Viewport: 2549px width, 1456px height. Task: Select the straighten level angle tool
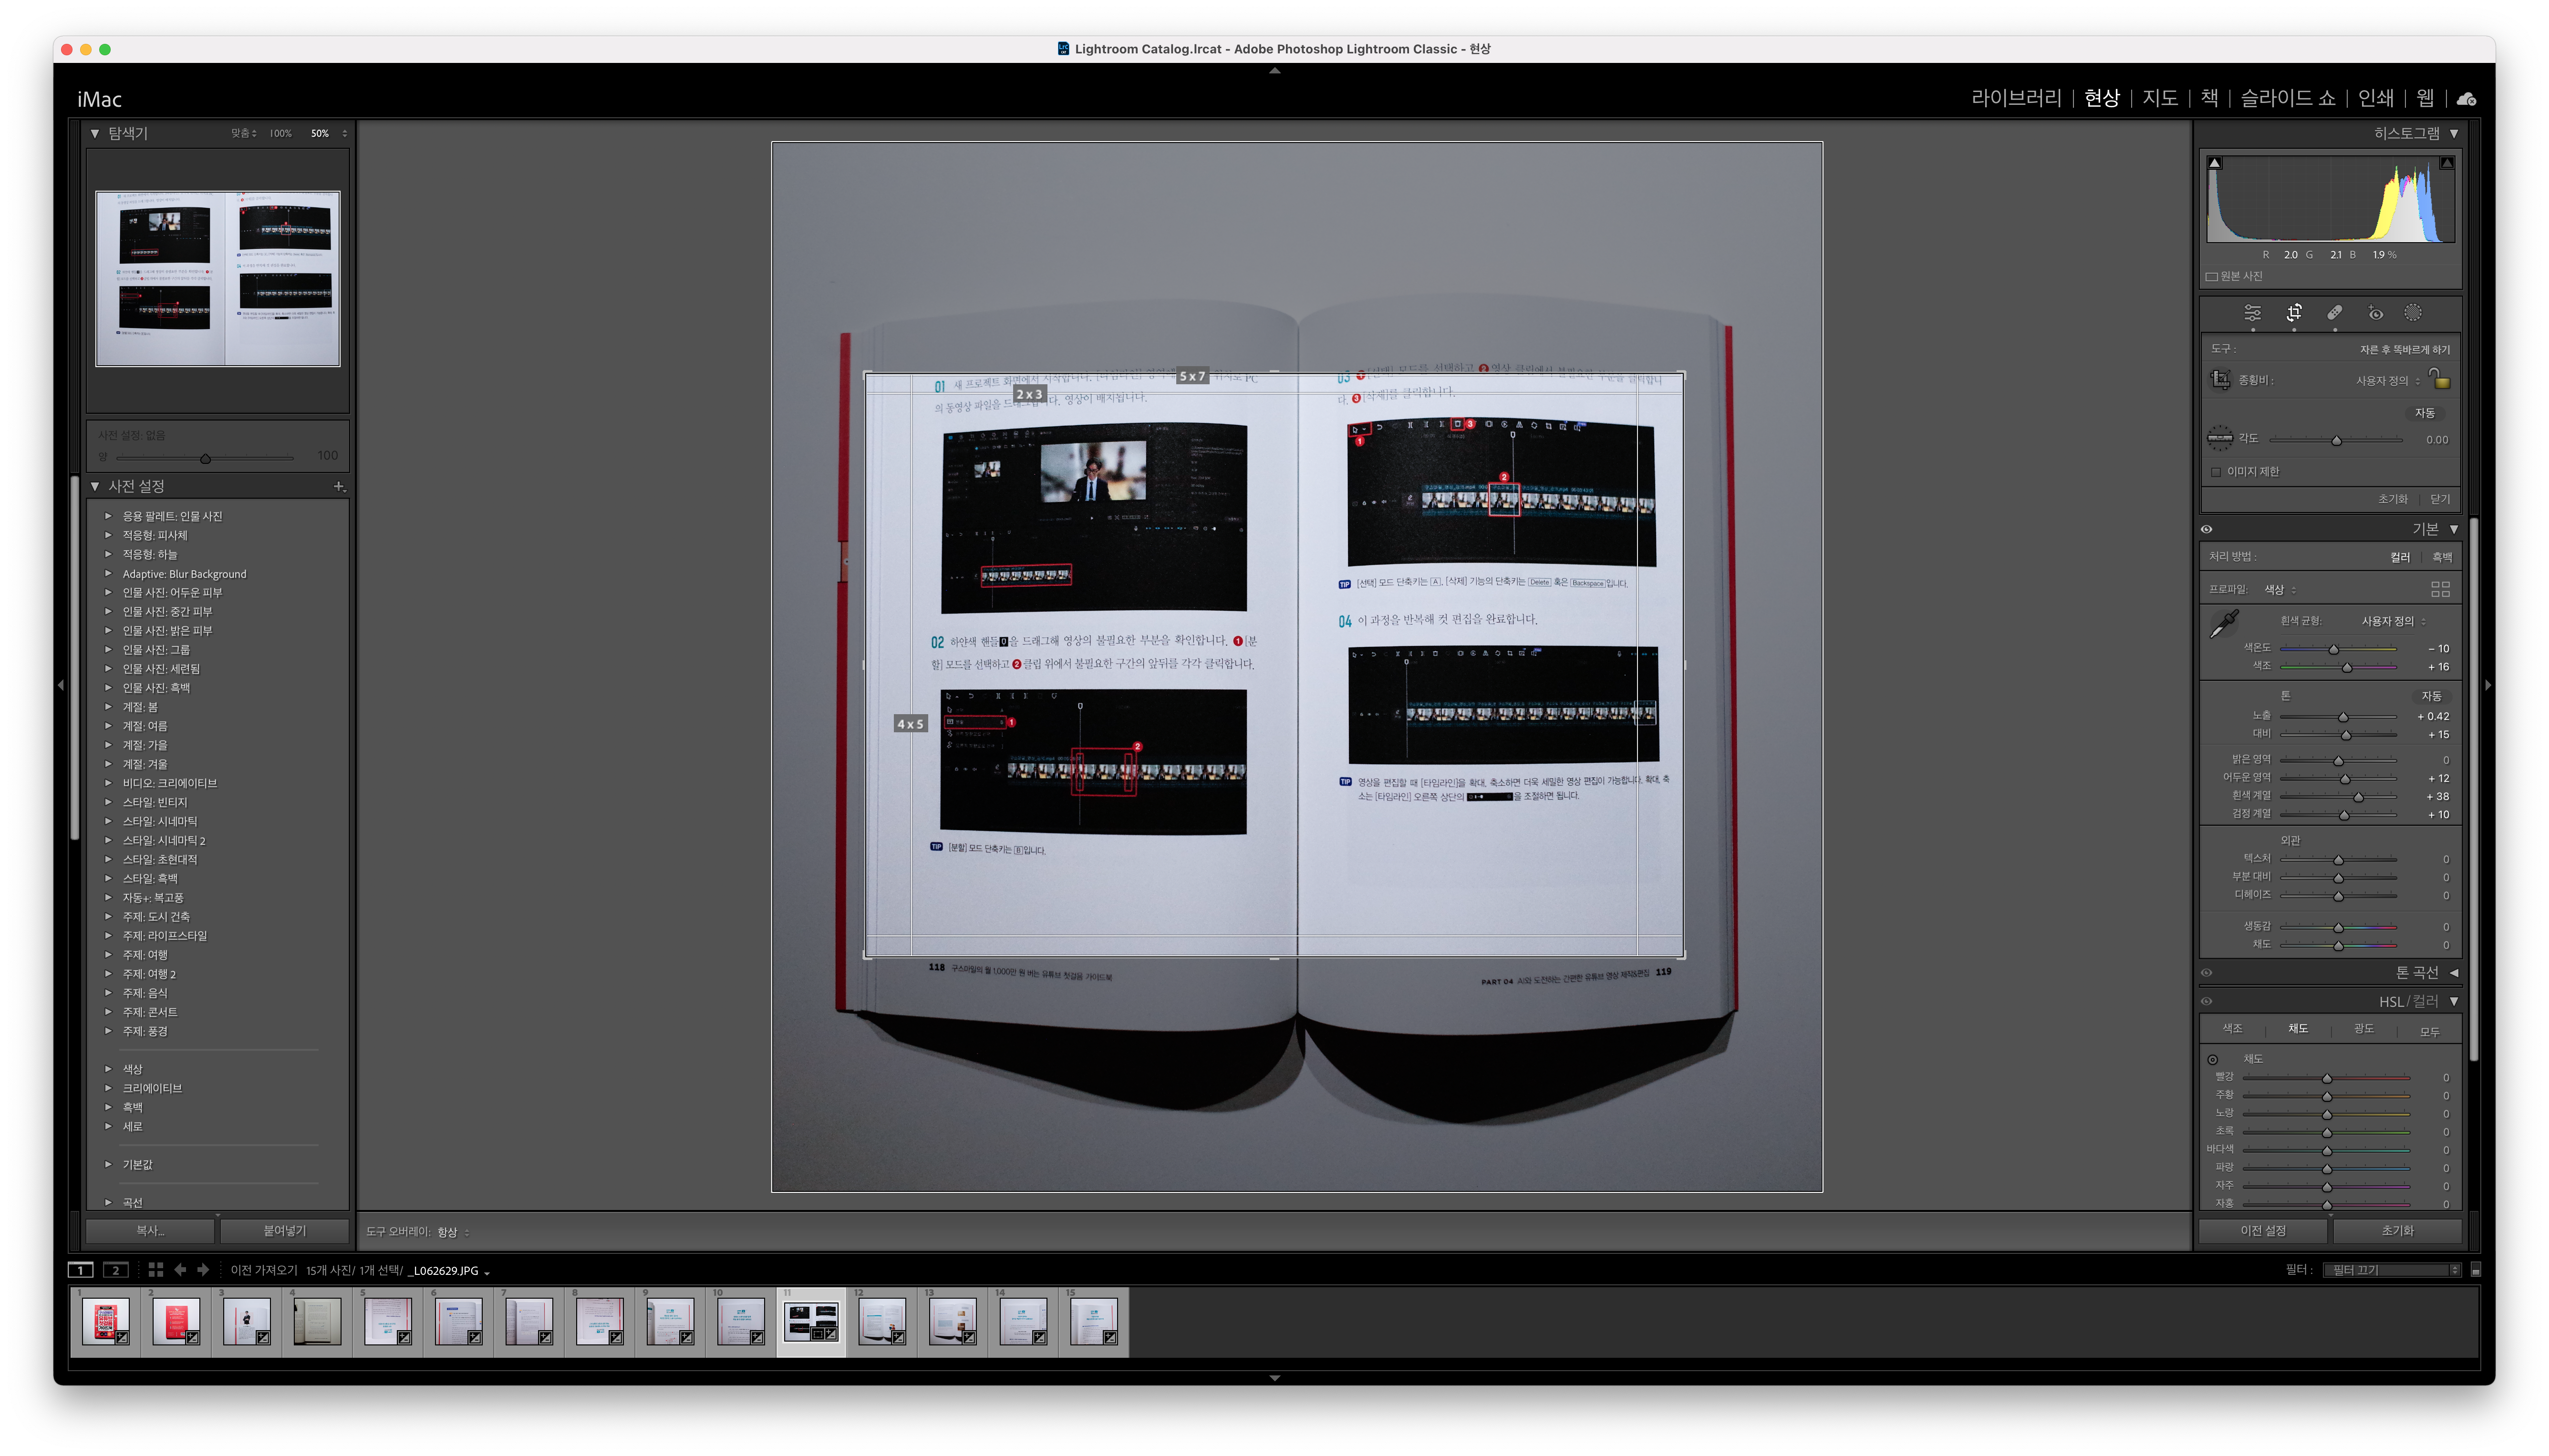2220,438
